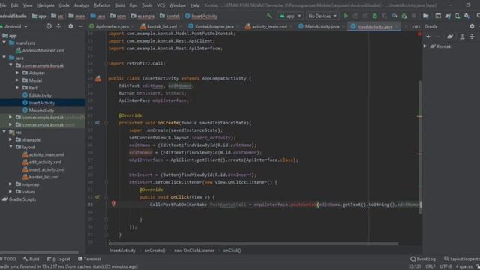Click Attach Debugger to Android Process icon
The image size is (480, 270).
(404, 16)
